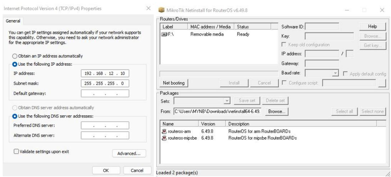Viewport: 391px width, 177px height.
Task: Browse for packages folder
Action: click(277, 111)
